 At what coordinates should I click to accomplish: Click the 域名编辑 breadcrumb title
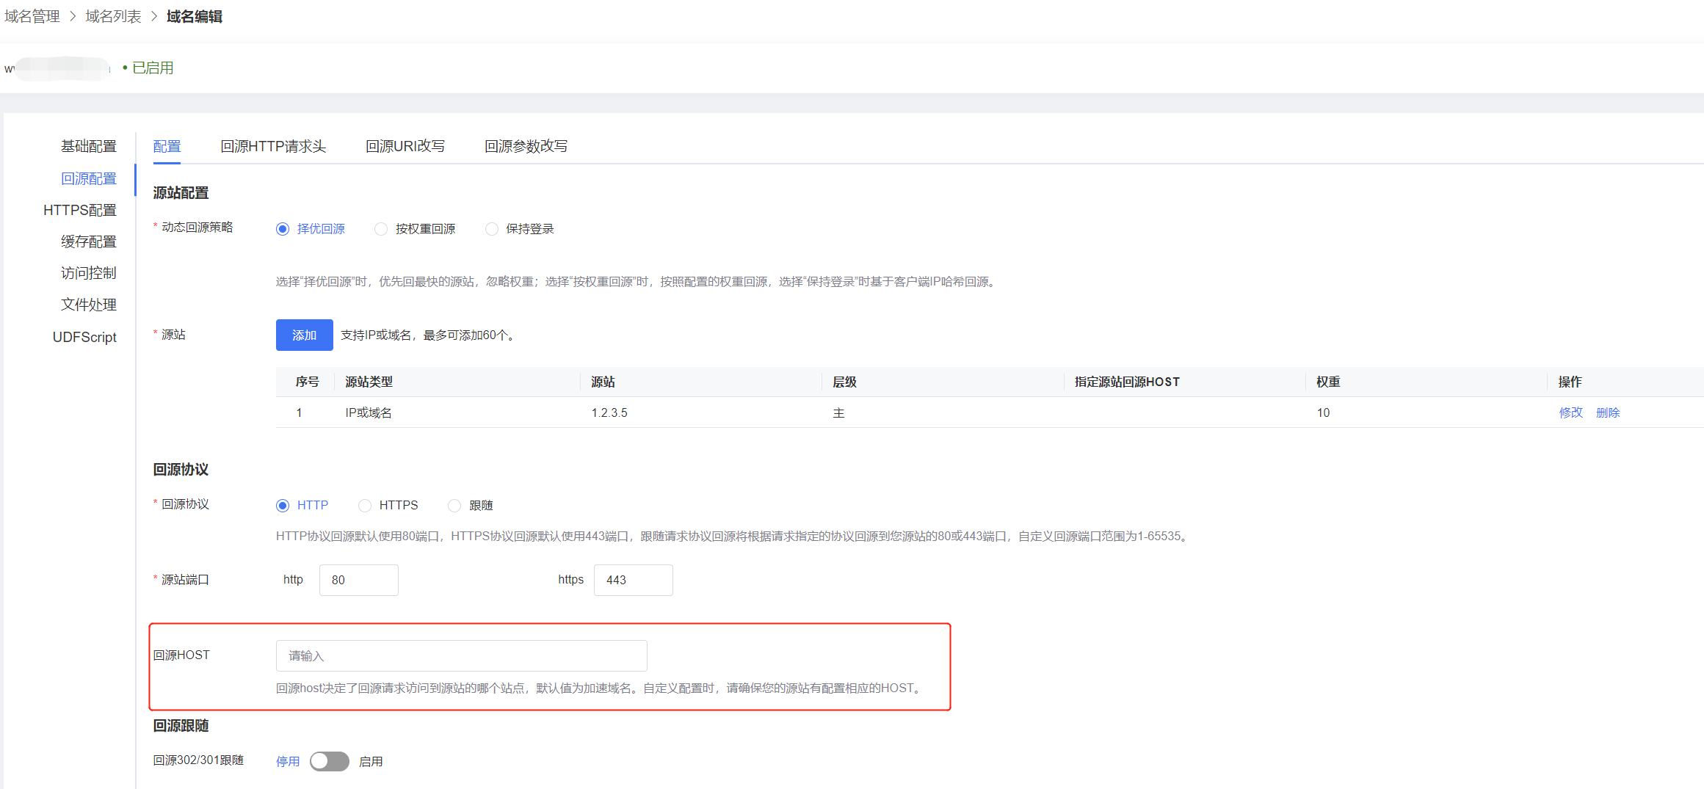195,16
